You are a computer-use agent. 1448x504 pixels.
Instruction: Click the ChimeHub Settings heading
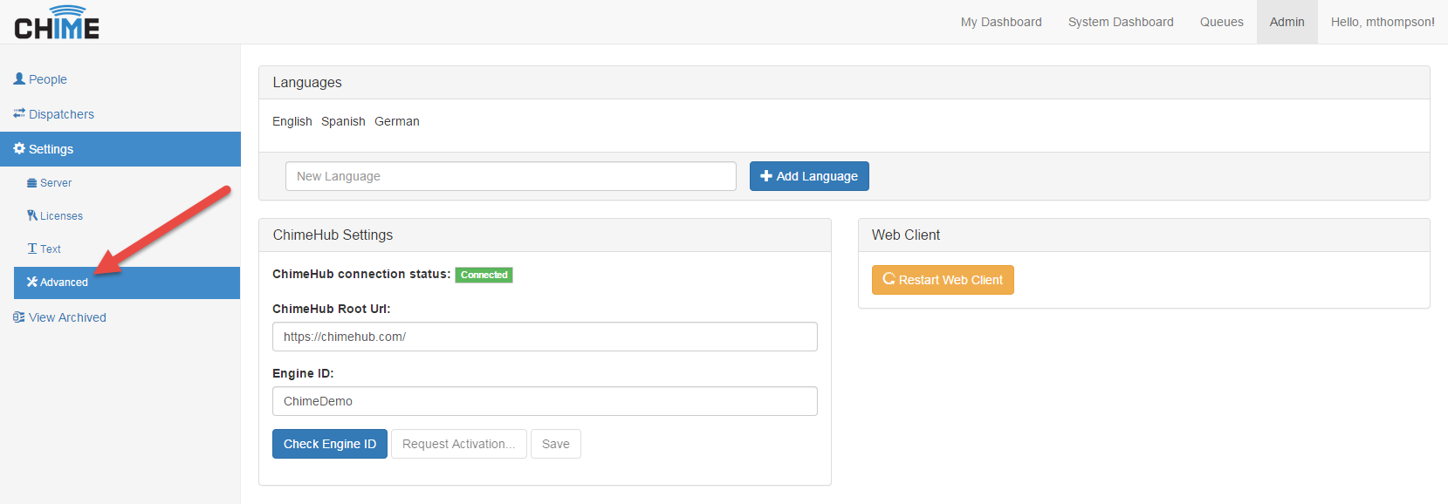click(x=333, y=235)
